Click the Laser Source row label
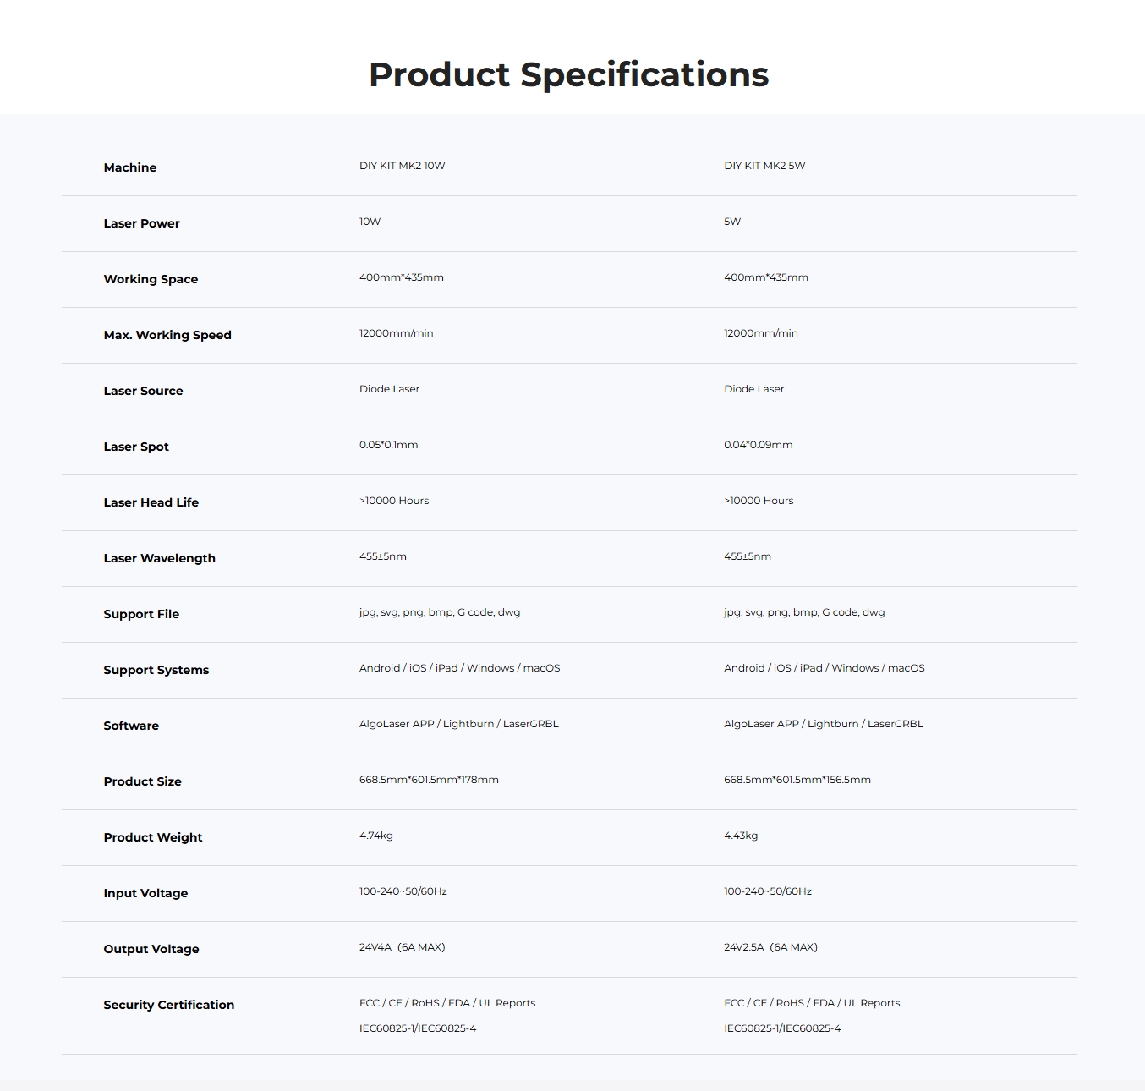The height and width of the screenshot is (1091, 1145). (x=143, y=391)
